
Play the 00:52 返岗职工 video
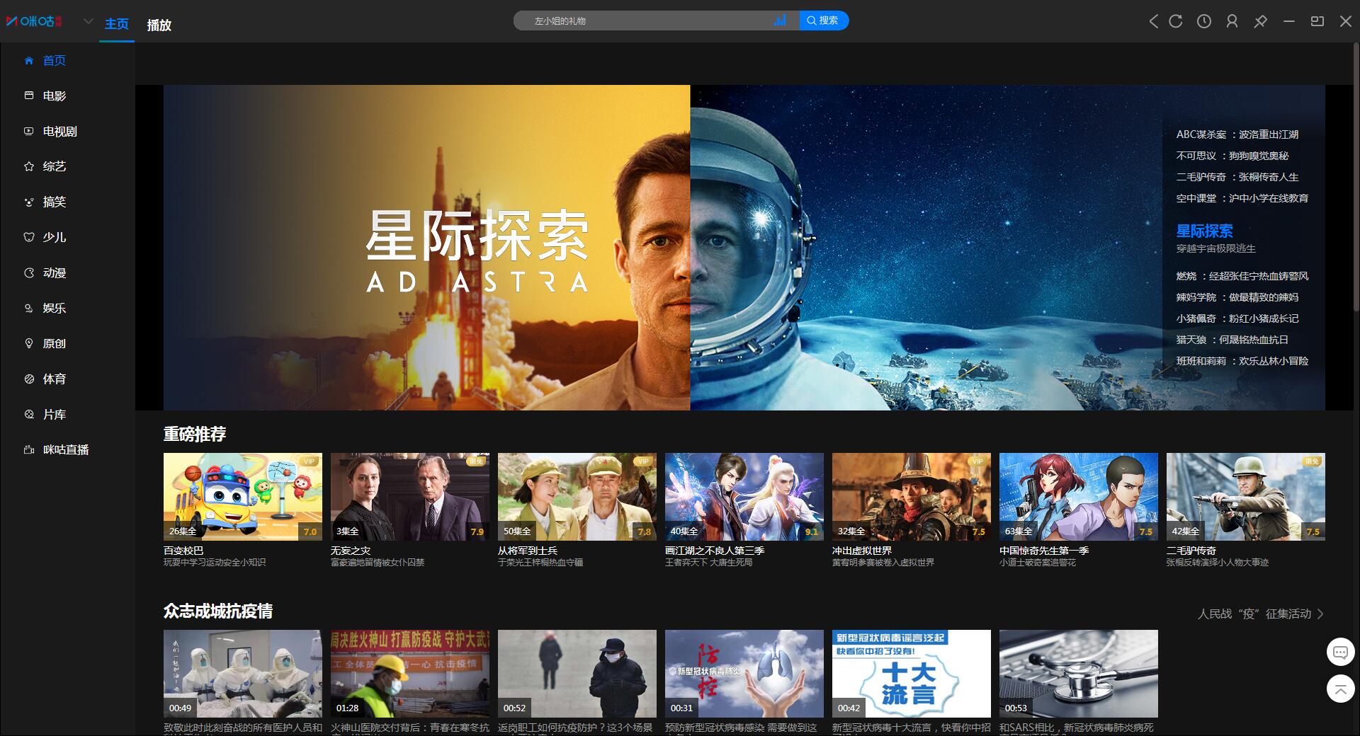(x=577, y=674)
